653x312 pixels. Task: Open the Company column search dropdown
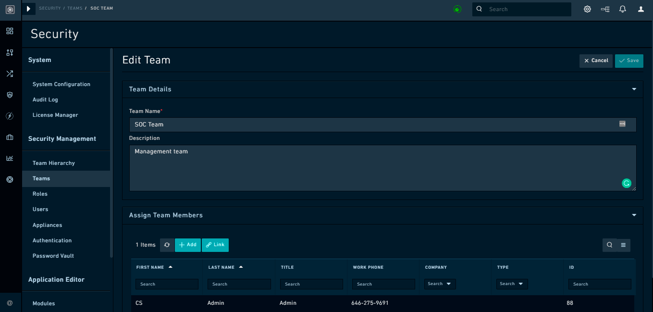[440, 284]
